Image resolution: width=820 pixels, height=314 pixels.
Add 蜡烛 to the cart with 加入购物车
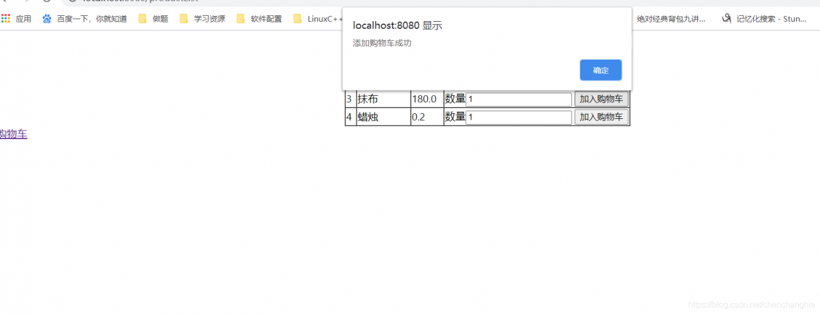pyautogui.click(x=602, y=117)
